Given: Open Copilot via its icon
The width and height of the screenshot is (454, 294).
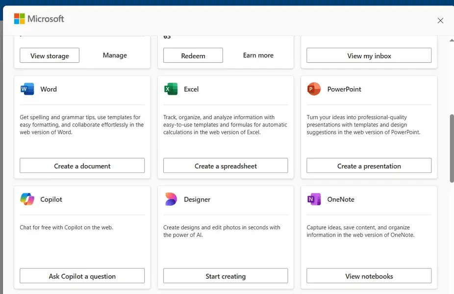Looking at the screenshot, I should point(26,199).
